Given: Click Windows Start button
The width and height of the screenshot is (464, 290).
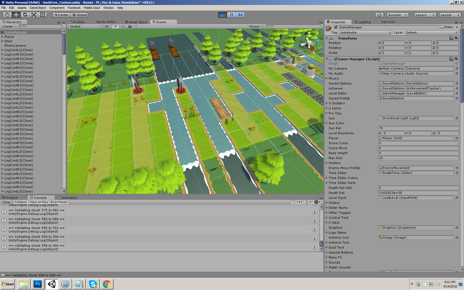Looking at the screenshot, I should 8,284.
